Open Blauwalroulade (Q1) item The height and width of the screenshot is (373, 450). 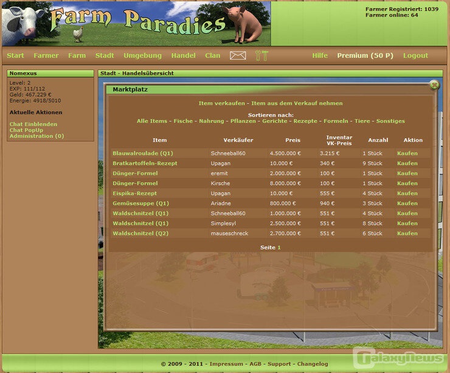pyautogui.click(x=143, y=153)
